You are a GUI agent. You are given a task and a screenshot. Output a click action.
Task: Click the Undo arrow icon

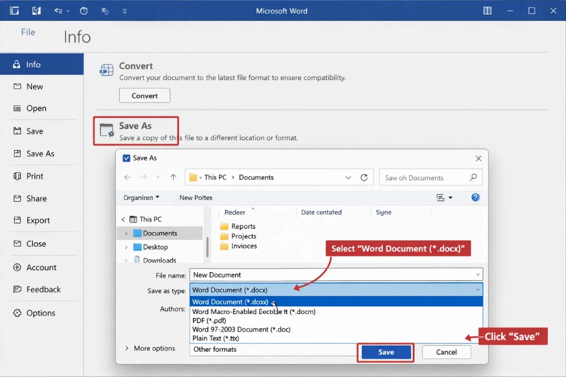point(57,10)
